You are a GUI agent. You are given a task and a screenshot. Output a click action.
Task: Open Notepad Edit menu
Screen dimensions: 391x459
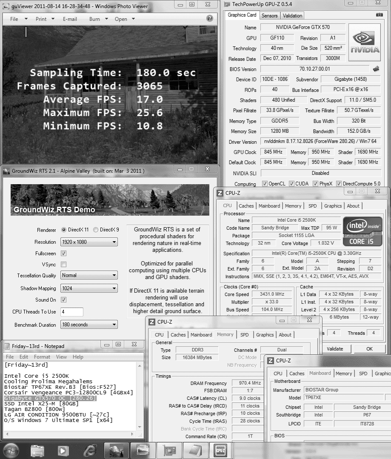click(24, 357)
